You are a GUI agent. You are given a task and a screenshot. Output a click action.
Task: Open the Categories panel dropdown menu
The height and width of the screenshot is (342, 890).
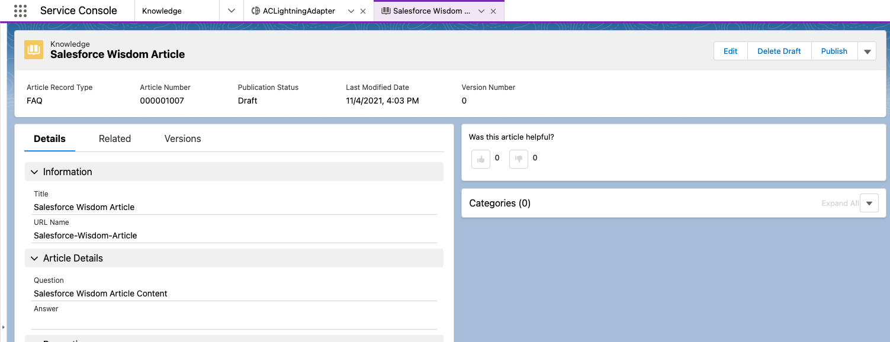(x=869, y=203)
